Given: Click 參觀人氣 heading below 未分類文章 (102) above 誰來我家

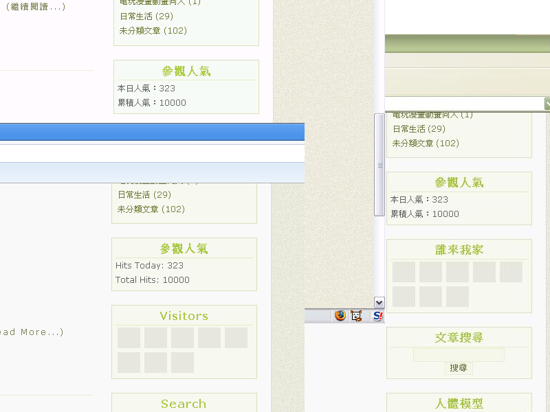Looking at the screenshot, I should tap(459, 183).
